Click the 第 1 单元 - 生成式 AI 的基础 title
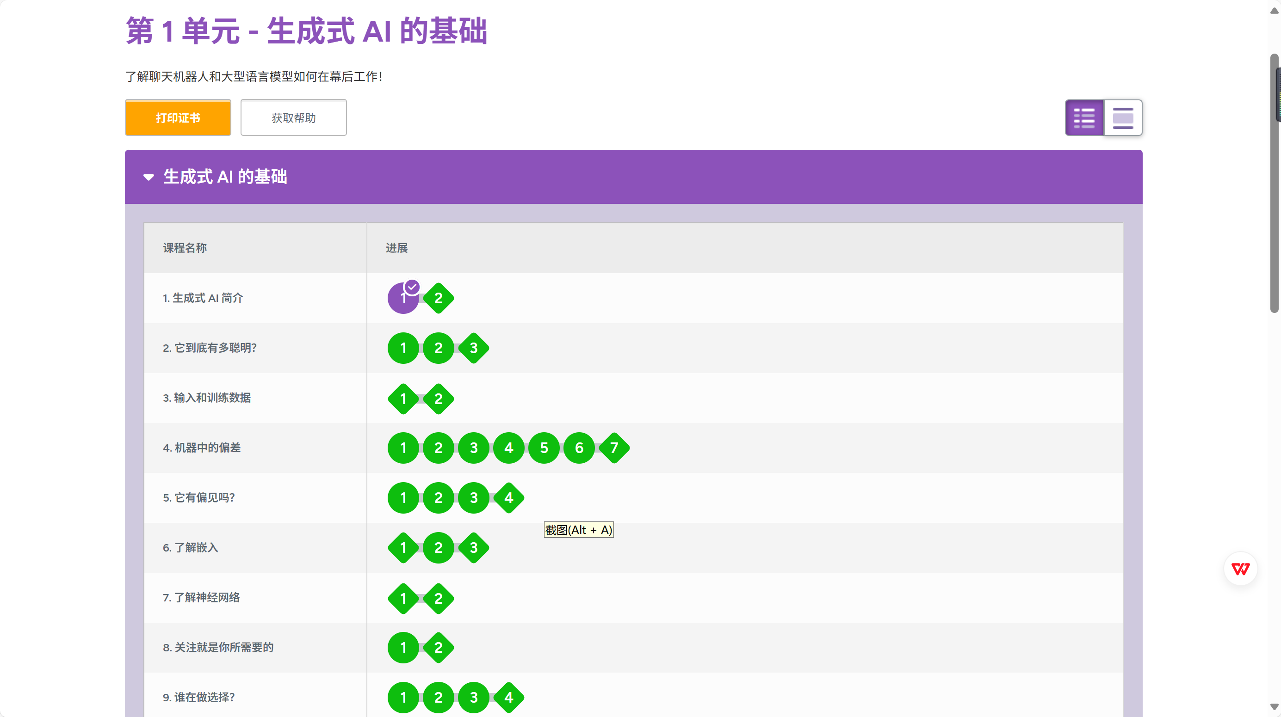Viewport: 1281px width, 717px height. [306, 31]
